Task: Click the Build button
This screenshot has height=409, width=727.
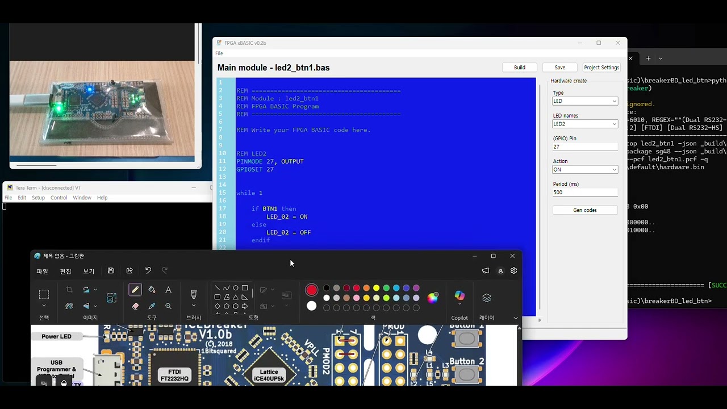Action: pyautogui.click(x=520, y=68)
